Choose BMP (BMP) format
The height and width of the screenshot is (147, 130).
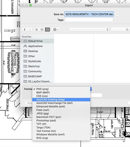(61, 93)
